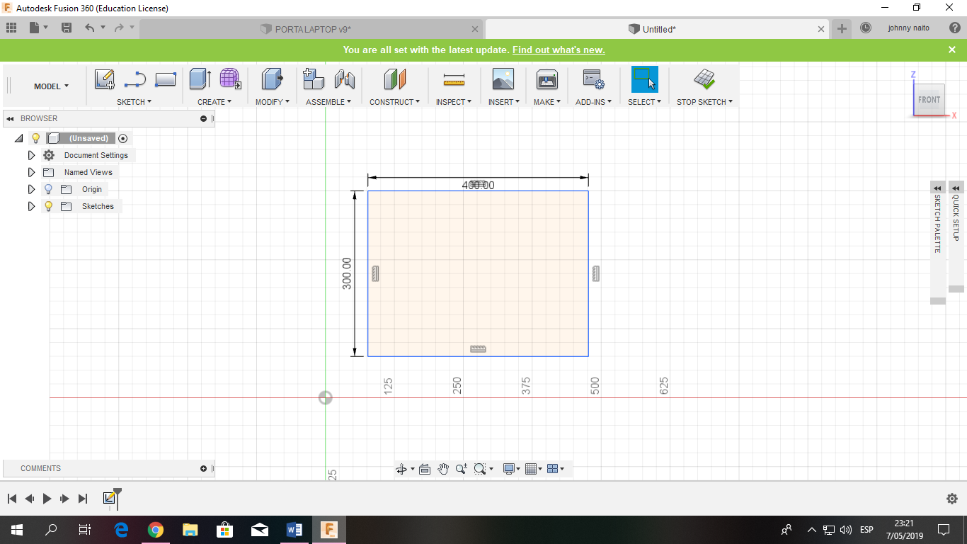Toggle Sketches folder visibility bulb
Screen dimensions: 967x544
click(48, 206)
